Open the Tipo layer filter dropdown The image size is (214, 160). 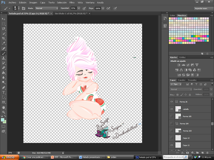pyautogui.click(x=176, y=84)
